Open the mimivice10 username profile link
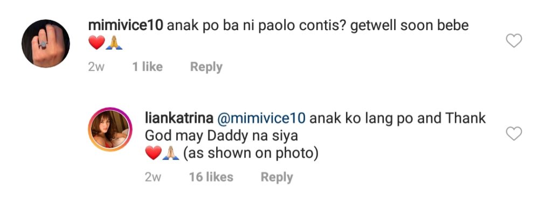The width and height of the screenshot is (552, 209). coord(125,26)
